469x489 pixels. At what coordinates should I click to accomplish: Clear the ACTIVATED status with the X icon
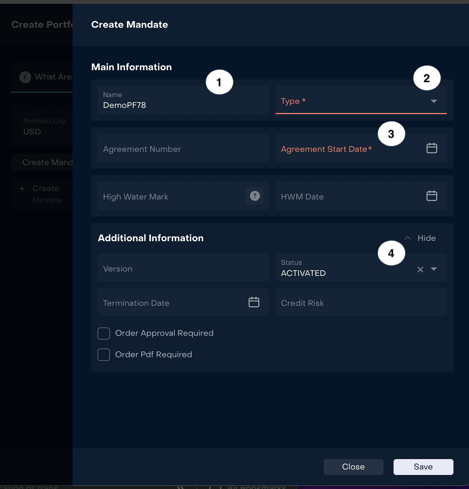(420, 270)
